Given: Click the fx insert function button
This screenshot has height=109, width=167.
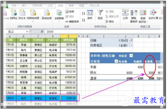Looking at the screenshot, I should click(42, 32).
